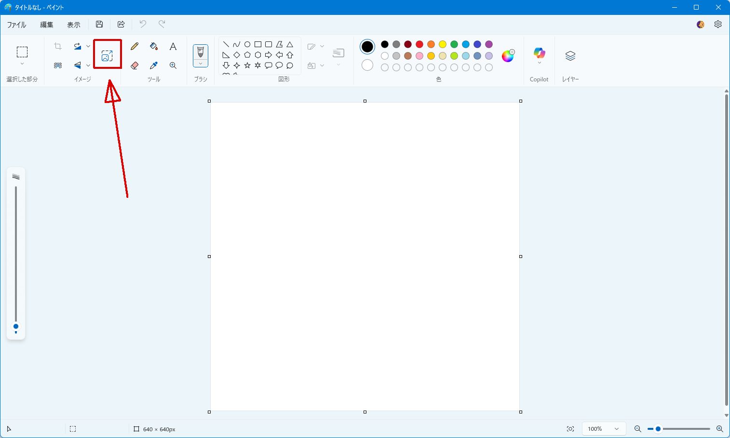Pick the pink color swatch
The image size is (730, 438).
click(x=419, y=56)
